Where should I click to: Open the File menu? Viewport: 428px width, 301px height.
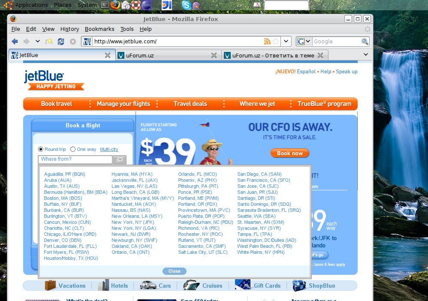click(15, 29)
